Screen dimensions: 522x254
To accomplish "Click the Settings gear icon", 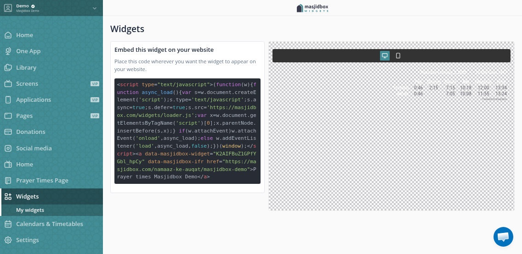I will point(8,240).
